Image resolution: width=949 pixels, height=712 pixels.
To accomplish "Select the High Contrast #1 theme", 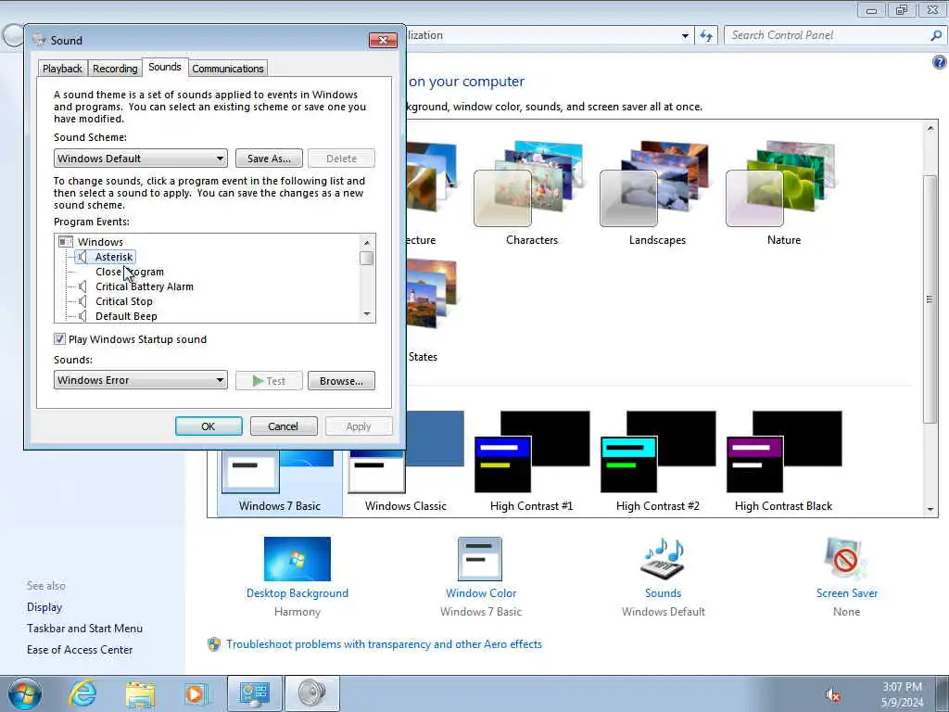I will click(531, 463).
